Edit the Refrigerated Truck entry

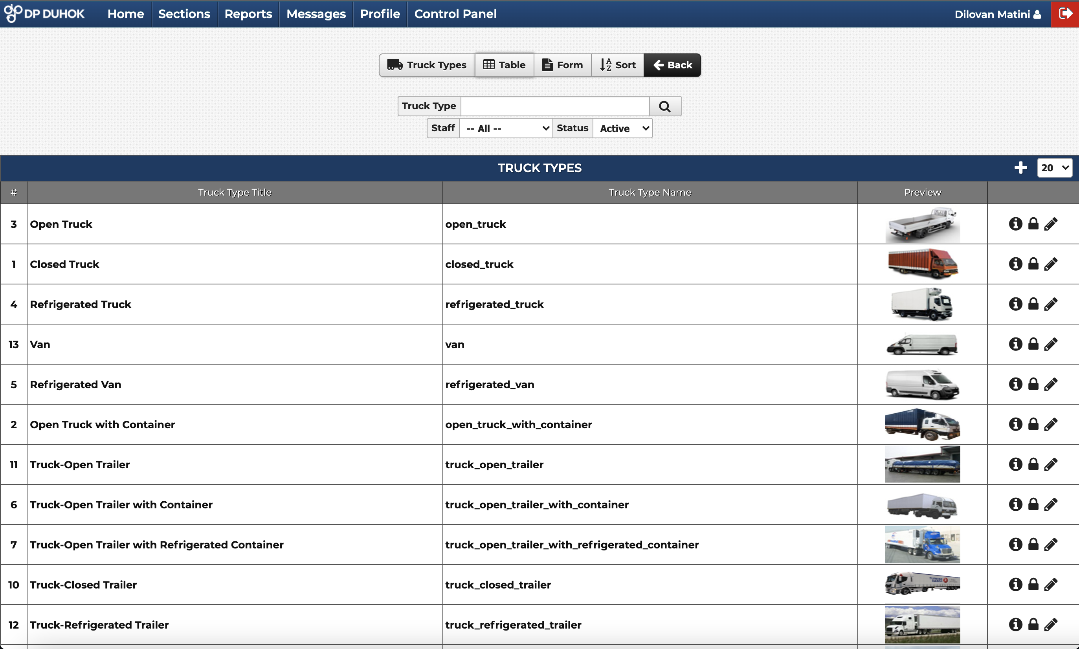(1051, 304)
